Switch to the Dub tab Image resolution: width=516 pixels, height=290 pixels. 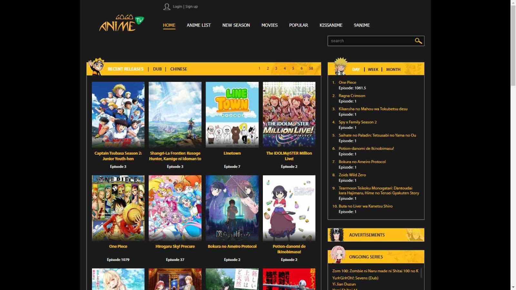(x=157, y=69)
